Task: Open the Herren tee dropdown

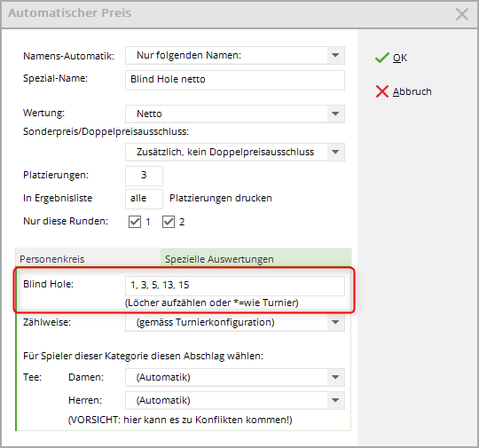Action: click(x=335, y=400)
